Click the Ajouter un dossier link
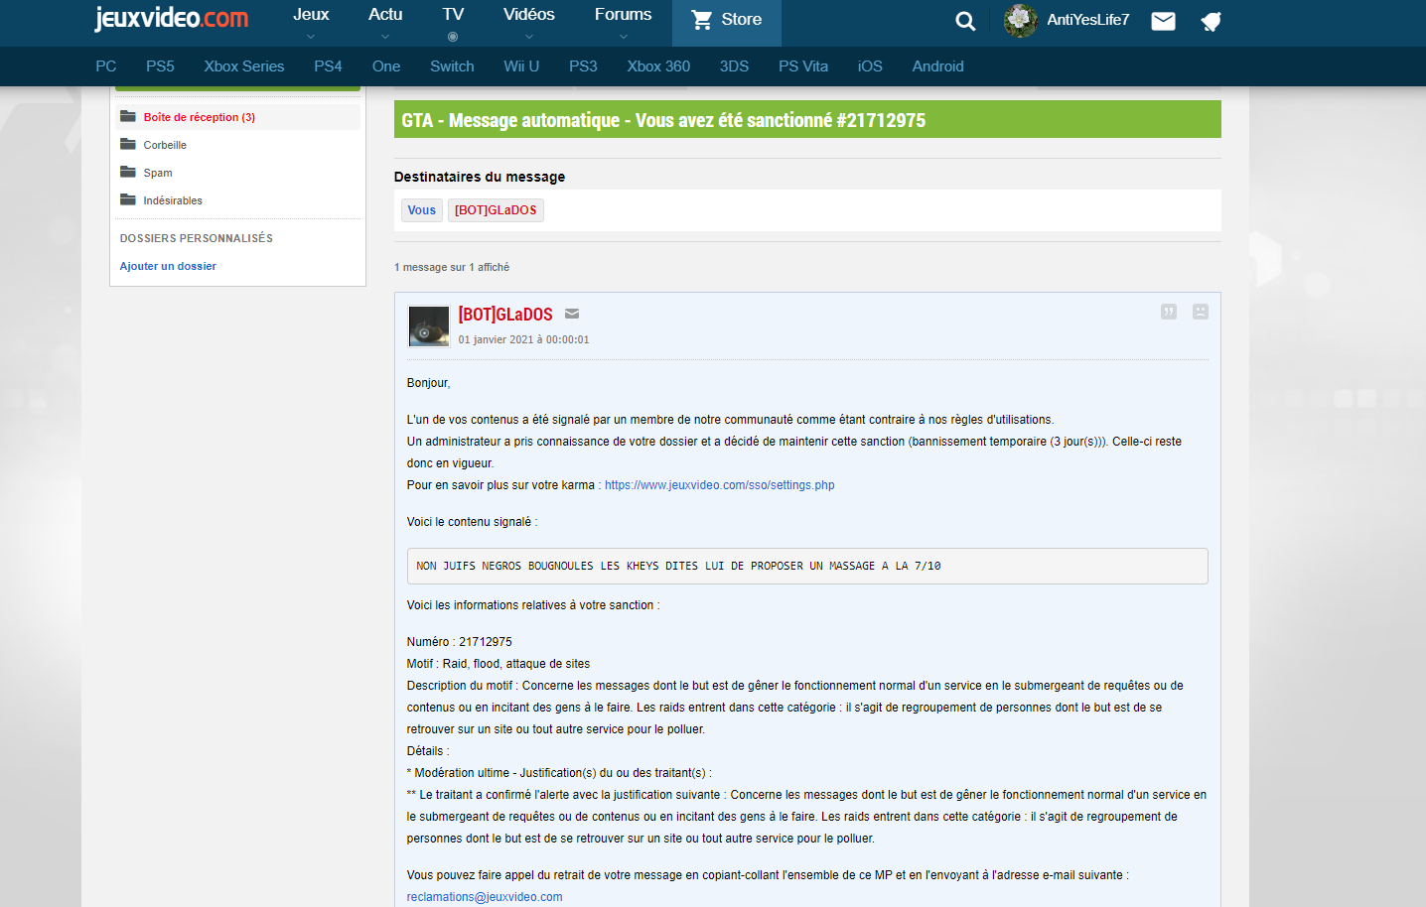Viewport: 1426px width, 907px height. tap(168, 266)
